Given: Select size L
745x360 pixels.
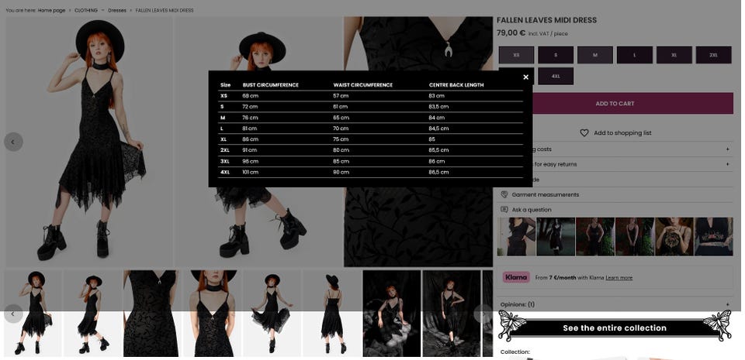Looking at the screenshot, I should (x=635, y=55).
